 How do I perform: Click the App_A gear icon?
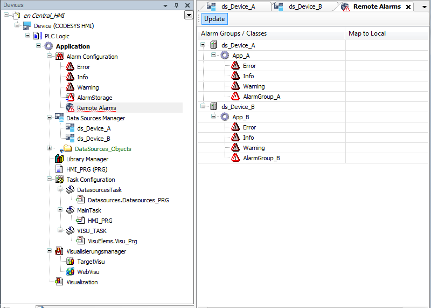click(225, 56)
